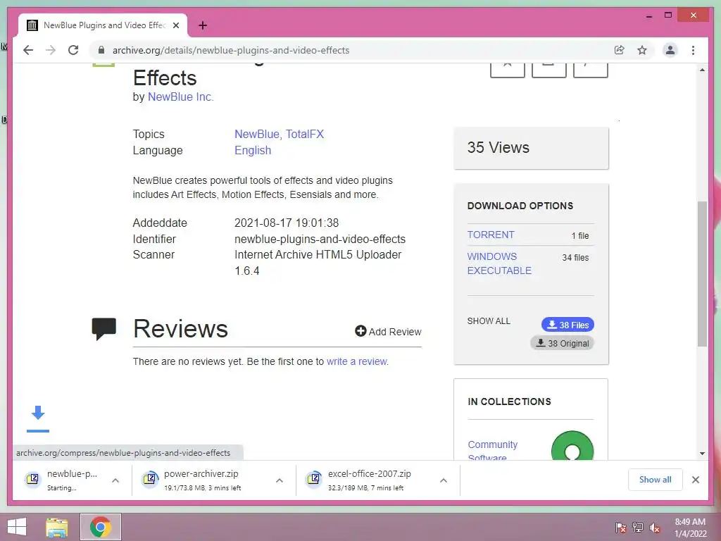Reload the archive.org page
The width and height of the screenshot is (721, 541).
tap(73, 50)
